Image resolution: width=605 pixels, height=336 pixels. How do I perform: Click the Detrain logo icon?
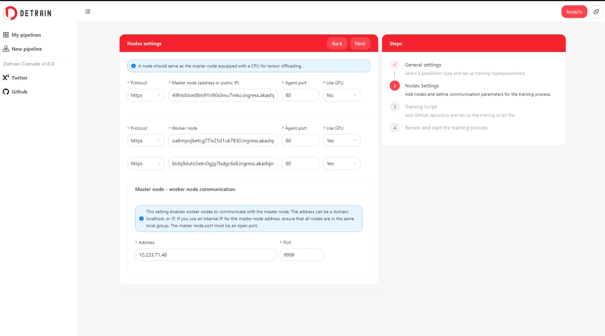(11, 13)
